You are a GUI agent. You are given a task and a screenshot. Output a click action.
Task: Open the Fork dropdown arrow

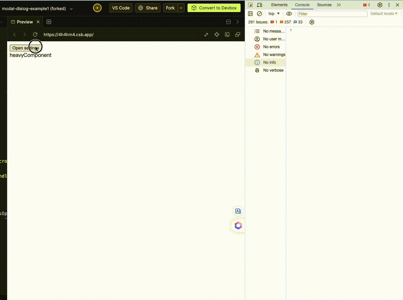pyautogui.click(x=181, y=8)
